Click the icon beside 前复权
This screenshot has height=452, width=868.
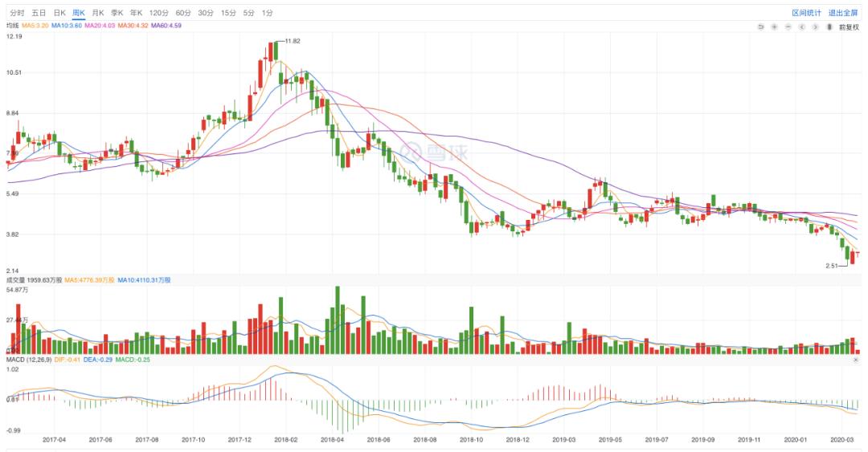tap(829, 26)
